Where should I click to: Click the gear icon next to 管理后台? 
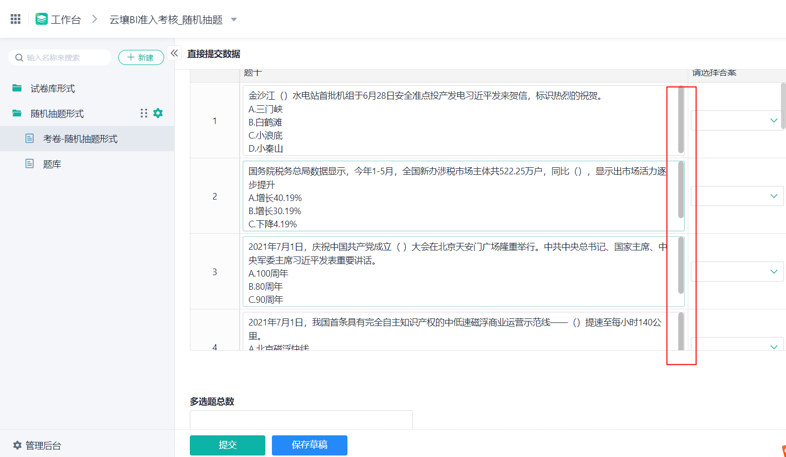point(17,445)
